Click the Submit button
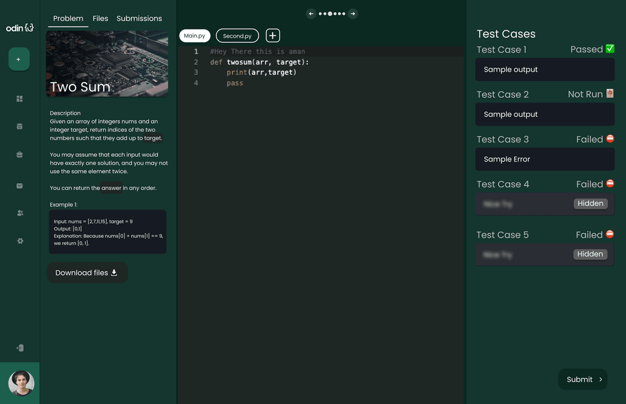626x404 pixels. (583, 379)
